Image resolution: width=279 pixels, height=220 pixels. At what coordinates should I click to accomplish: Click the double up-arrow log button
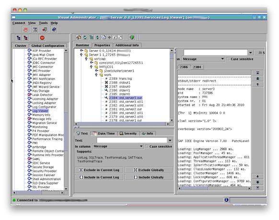(257, 79)
